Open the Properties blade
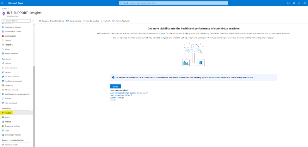Screen dimensions: 308x147 click(9, 45)
